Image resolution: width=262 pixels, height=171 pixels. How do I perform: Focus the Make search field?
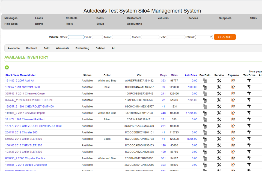coord(121,37)
